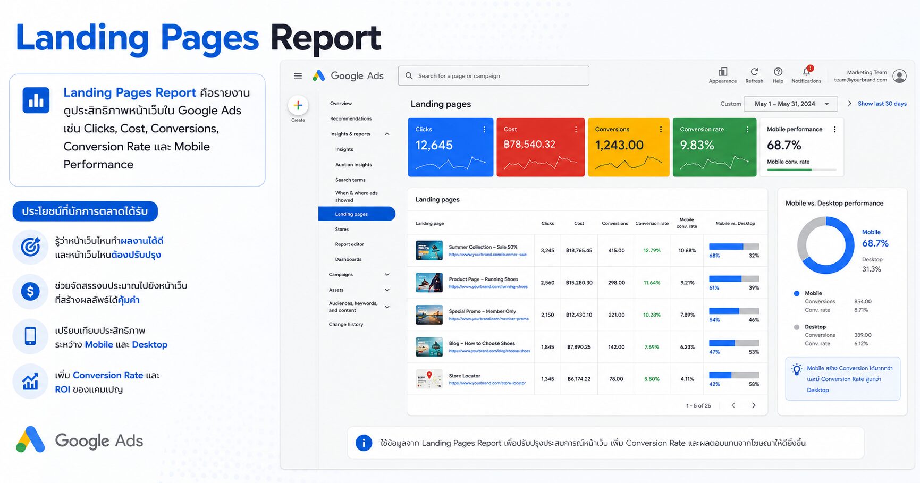The width and height of the screenshot is (920, 483).
Task: Expand the Campaigns section
Action: click(x=387, y=274)
